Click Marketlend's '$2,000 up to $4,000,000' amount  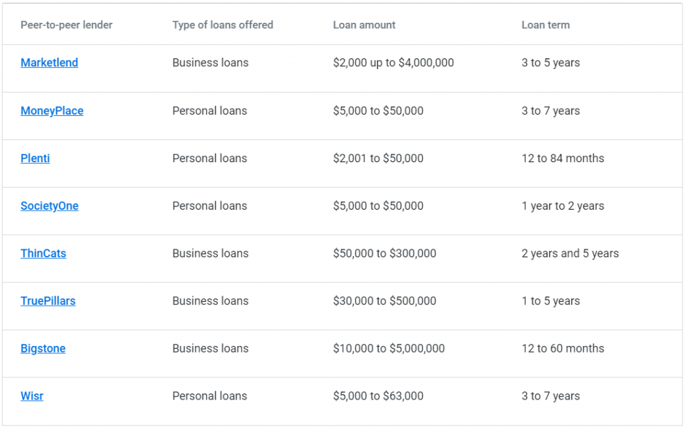tap(393, 63)
